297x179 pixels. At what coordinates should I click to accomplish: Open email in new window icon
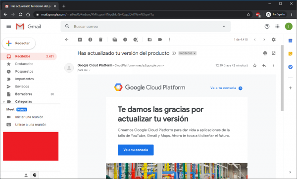point(274,53)
